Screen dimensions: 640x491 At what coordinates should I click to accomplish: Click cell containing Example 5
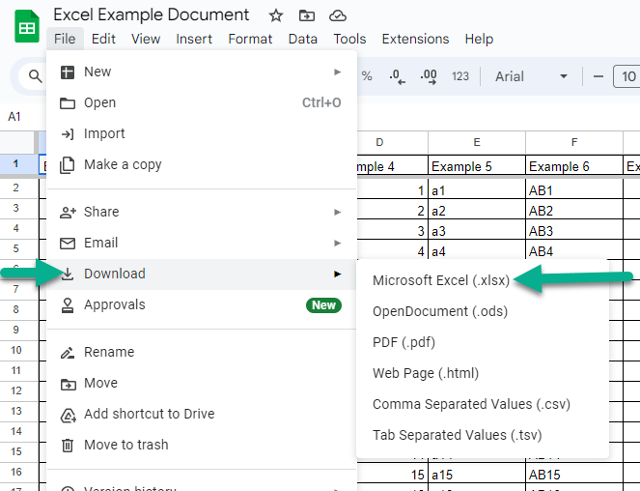(x=477, y=166)
